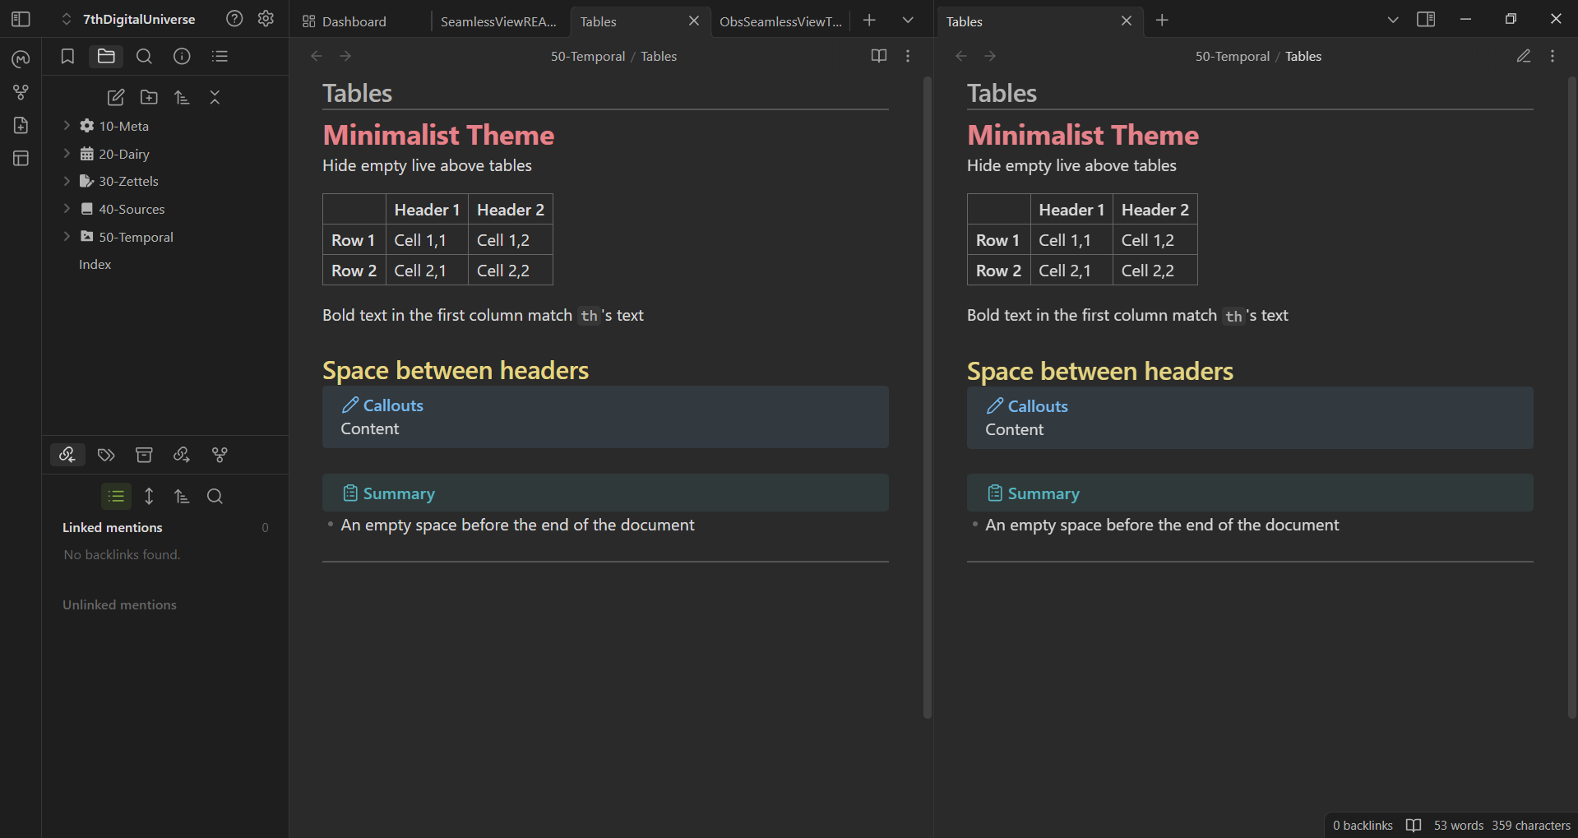Screen dimensions: 1578x838
Task: Open more options menu of the left pane
Action: (908, 56)
